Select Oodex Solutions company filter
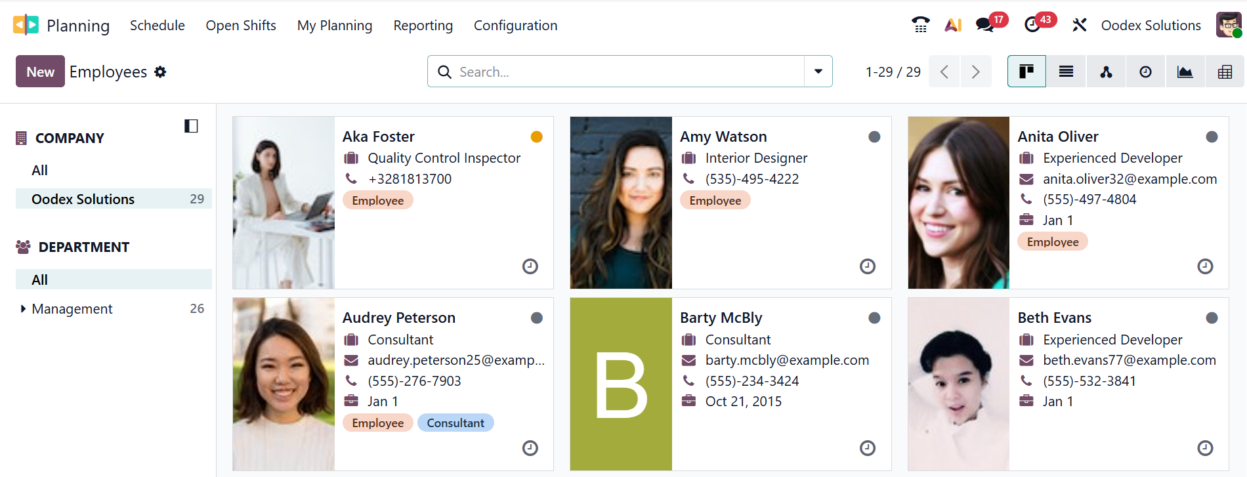The image size is (1247, 477). point(83,199)
